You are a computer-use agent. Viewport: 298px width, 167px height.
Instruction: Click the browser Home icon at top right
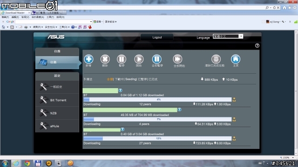tap(284, 8)
